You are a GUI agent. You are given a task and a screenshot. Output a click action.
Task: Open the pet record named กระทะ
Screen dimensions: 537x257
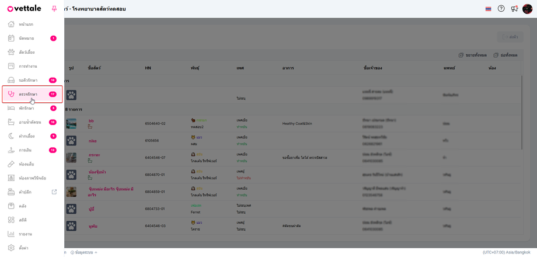(94, 155)
